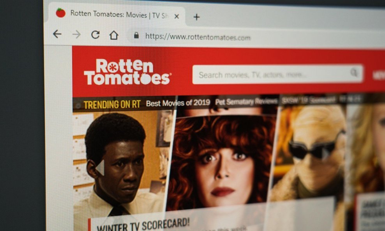The width and height of the screenshot is (385, 231).
Task: Close the Rotten Tomatoes browser tab
Action: (x=177, y=16)
